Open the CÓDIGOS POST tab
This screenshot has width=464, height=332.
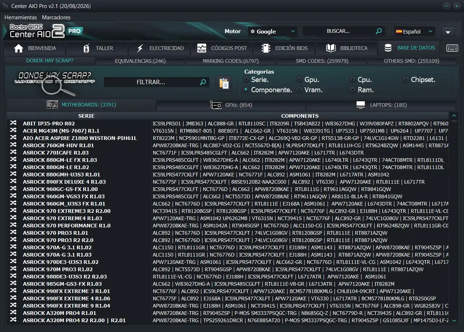point(222,48)
